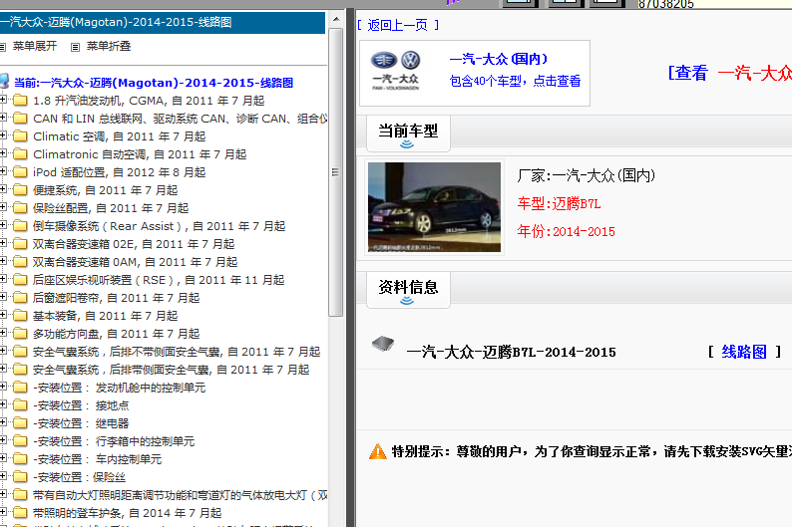This screenshot has width=792, height=527.
Task: Click the 返回上一页 link
Action: click(x=398, y=25)
